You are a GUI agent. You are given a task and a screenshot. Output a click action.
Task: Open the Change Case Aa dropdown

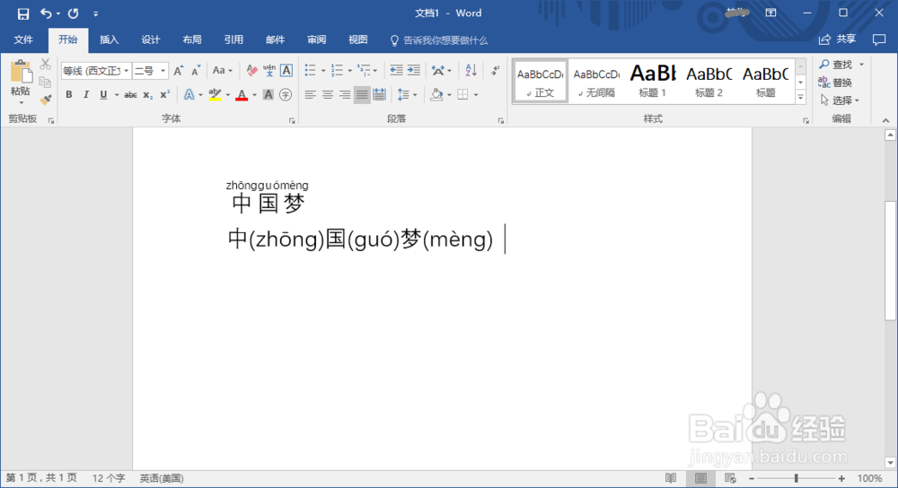[x=222, y=70]
